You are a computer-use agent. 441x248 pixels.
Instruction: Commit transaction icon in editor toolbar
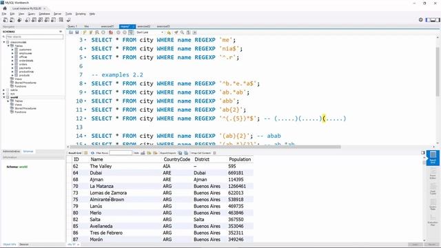tap(119, 32)
